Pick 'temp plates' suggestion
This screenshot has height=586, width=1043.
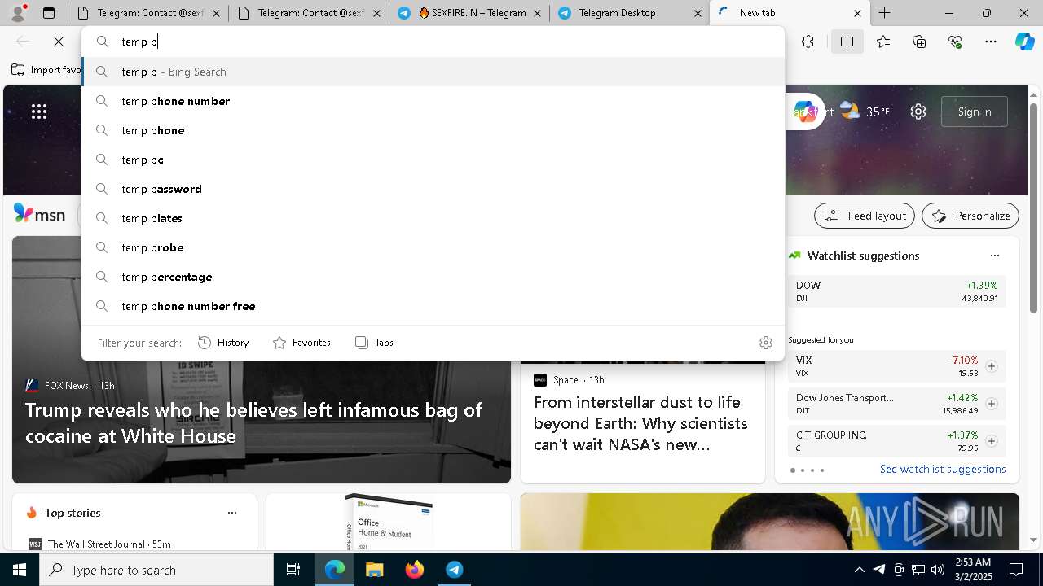(433, 218)
